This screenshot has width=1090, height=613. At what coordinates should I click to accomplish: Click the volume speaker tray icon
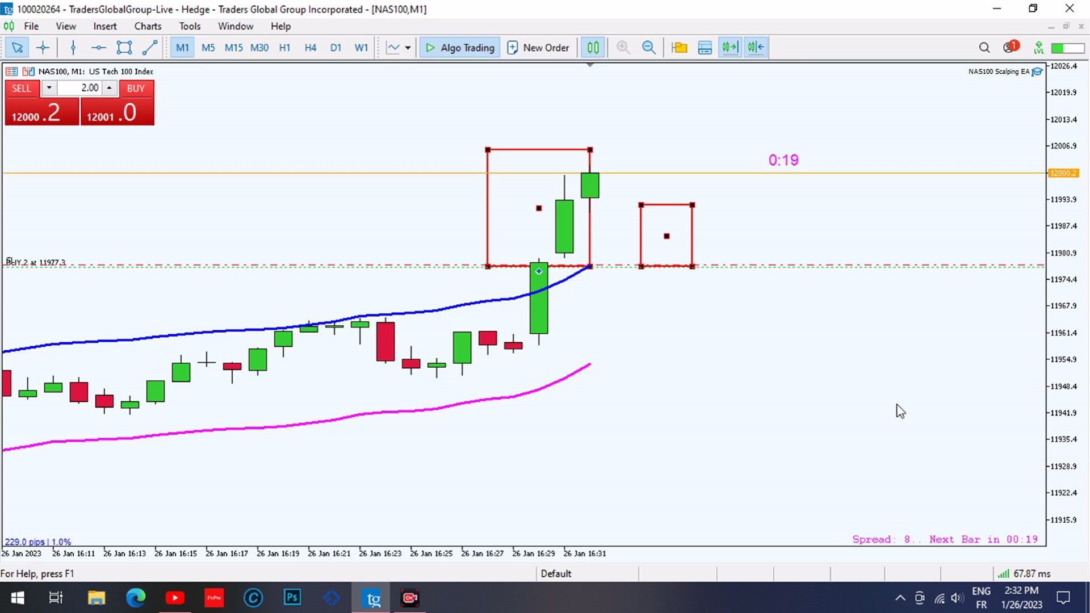[957, 598]
